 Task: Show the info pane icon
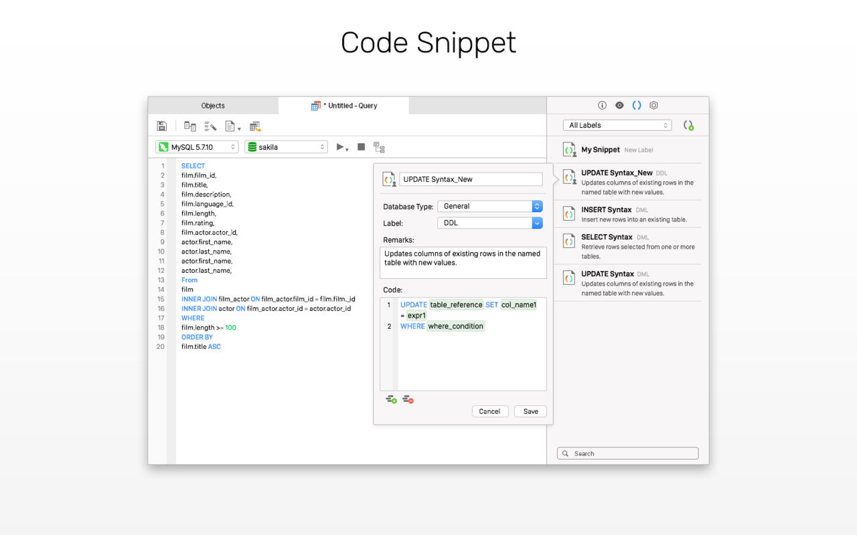602,106
